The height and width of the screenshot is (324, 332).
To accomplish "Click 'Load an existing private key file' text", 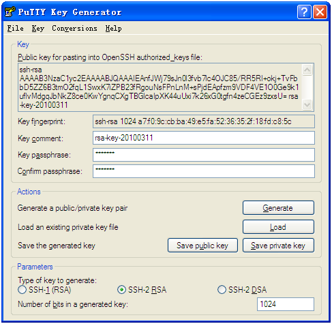I will pos(68,227).
